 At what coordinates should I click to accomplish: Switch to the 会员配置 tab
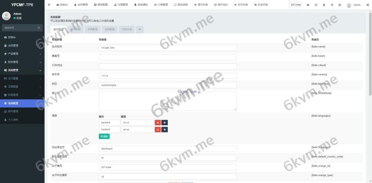click(x=110, y=29)
